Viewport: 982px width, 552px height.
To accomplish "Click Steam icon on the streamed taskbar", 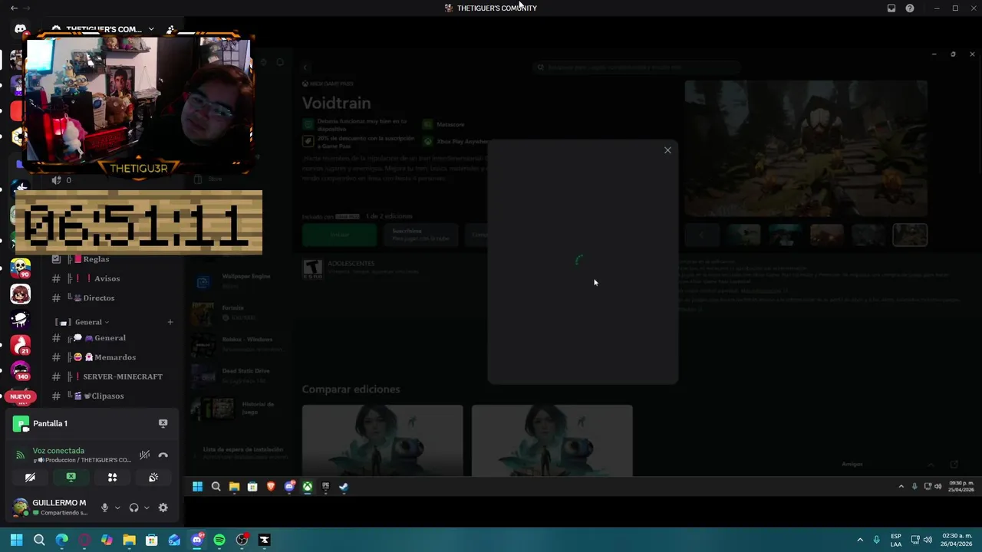I will [x=344, y=486].
